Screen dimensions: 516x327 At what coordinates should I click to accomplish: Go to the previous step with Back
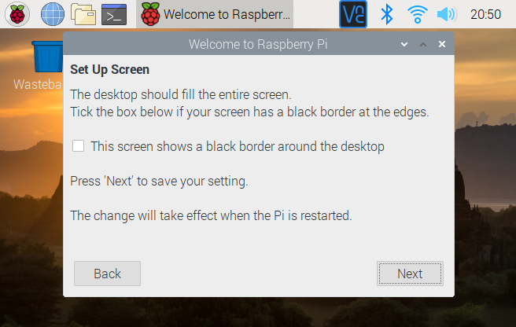[107, 274]
